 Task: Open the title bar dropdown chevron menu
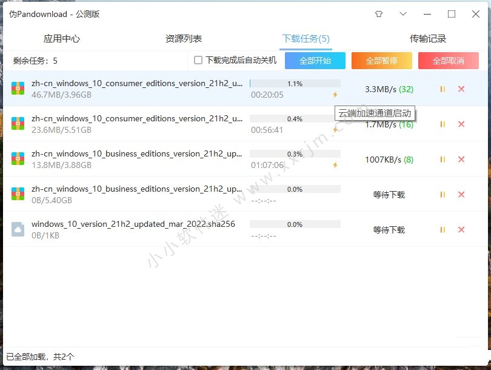(x=403, y=14)
